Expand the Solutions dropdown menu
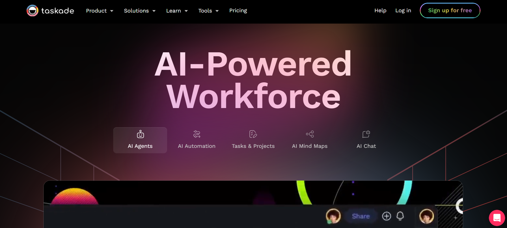This screenshot has height=228, width=507. coord(139,11)
